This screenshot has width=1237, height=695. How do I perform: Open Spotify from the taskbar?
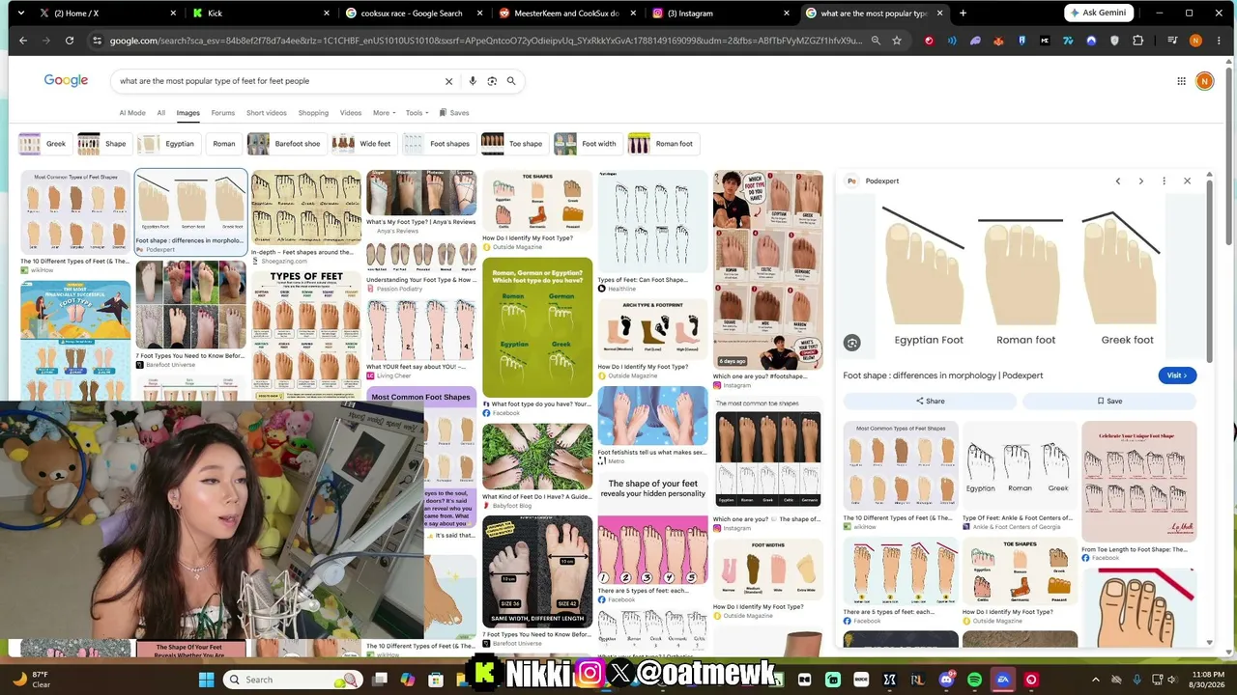coord(974,680)
